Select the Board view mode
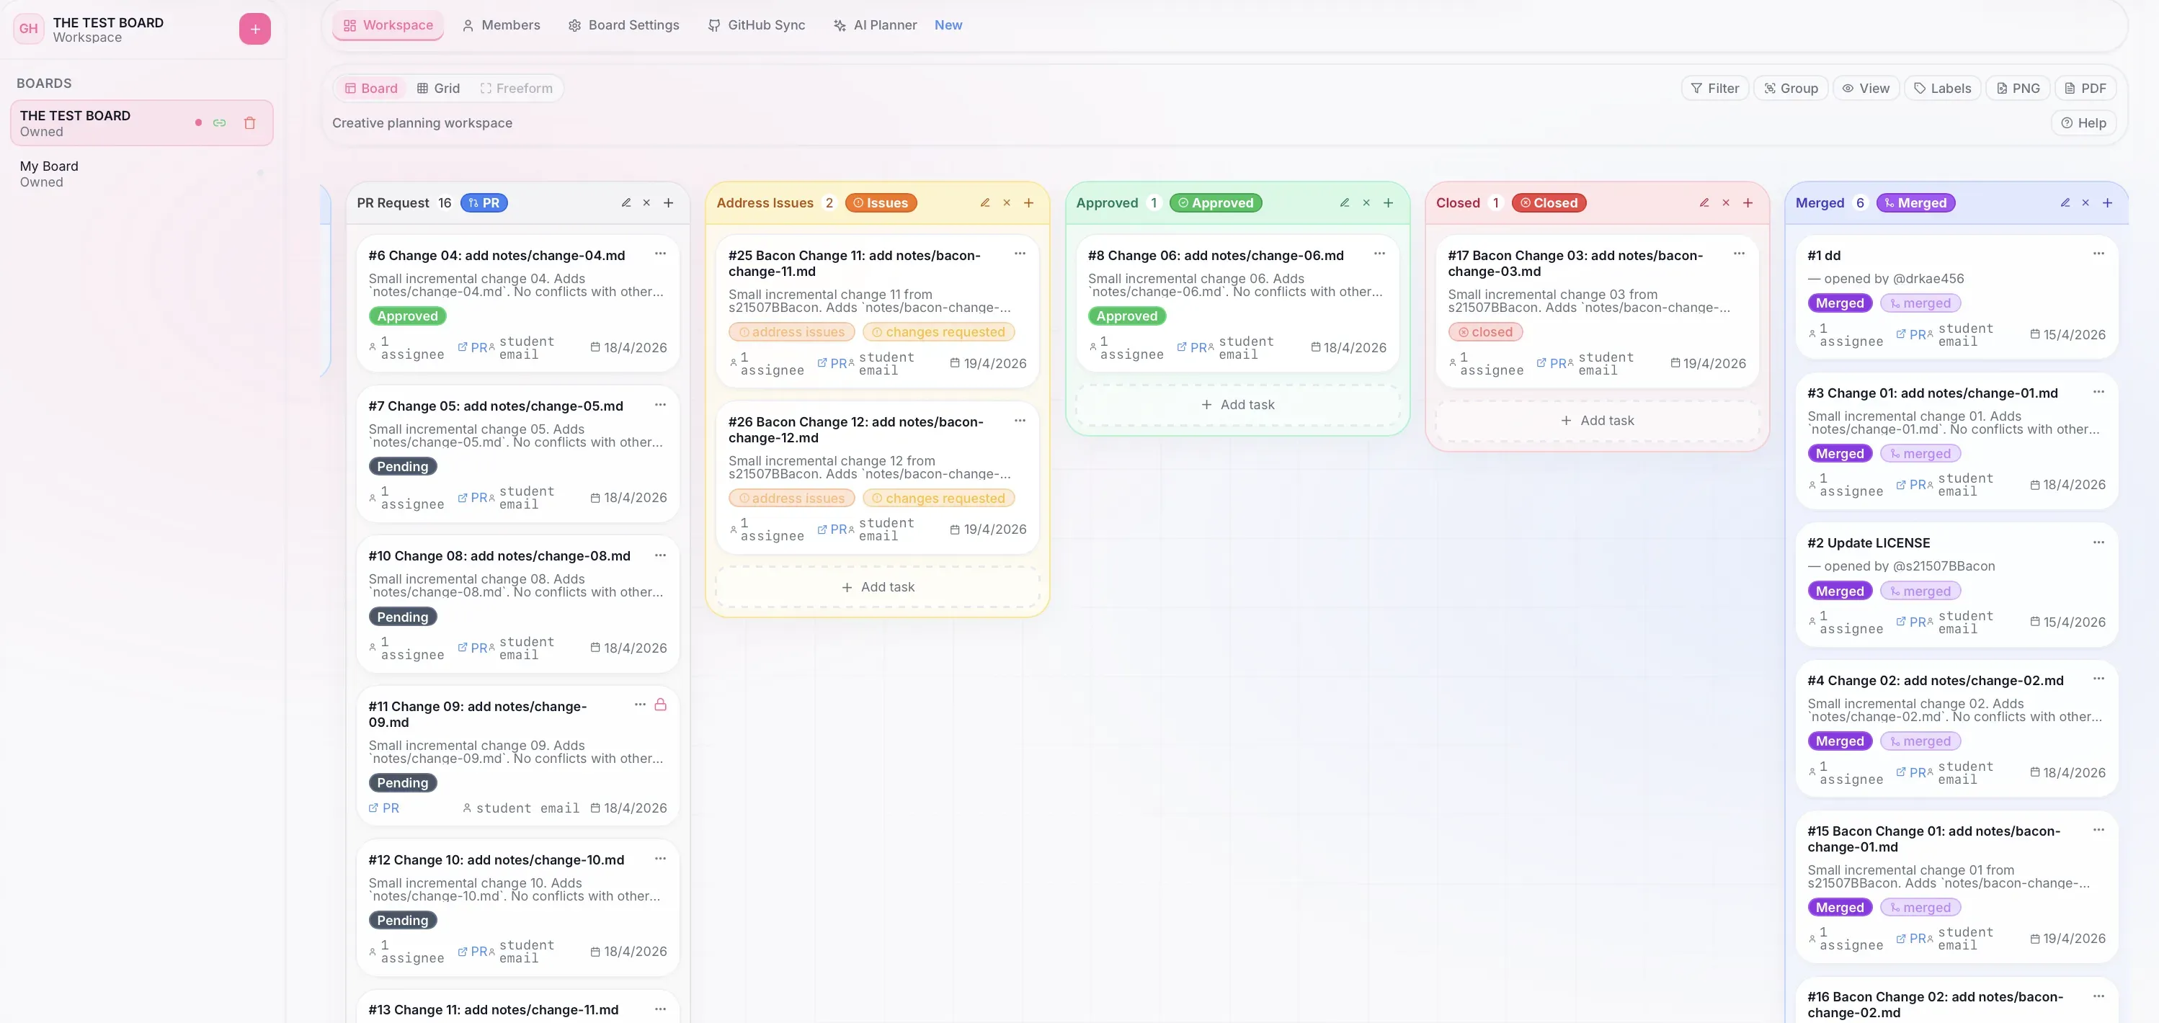The height and width of the screenshot is (1023, 2159). (x=371, y=88)
